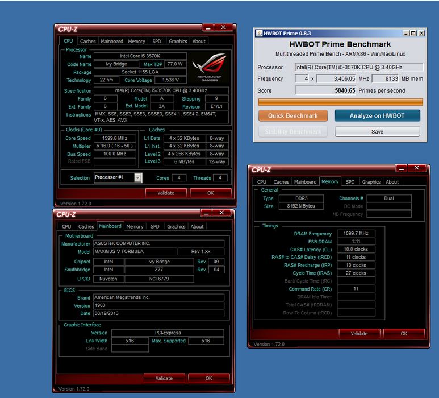The height and width of the screenshot is (398, 439).
Task: Click the Command Rate 1T value
Action: (356, 288)
